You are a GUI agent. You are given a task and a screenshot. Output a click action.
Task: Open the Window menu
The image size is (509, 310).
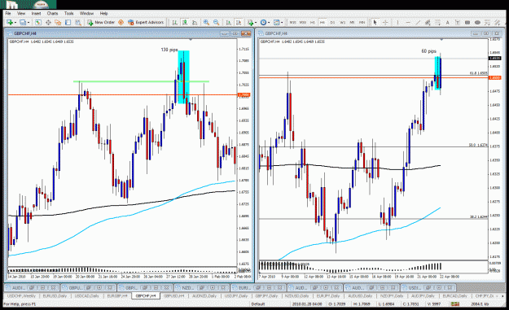tap(86, 13)
